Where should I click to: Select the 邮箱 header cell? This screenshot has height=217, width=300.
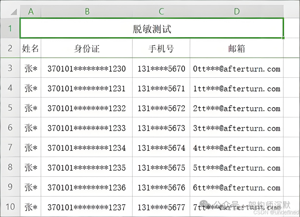click(237, 48)
